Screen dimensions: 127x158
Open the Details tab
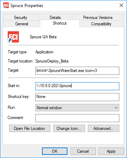tap(55, 18)
